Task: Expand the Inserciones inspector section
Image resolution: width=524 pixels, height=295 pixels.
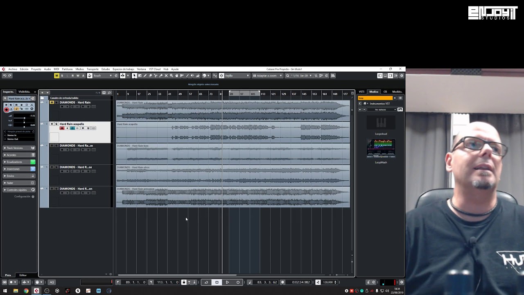Action: pos(19,169)
